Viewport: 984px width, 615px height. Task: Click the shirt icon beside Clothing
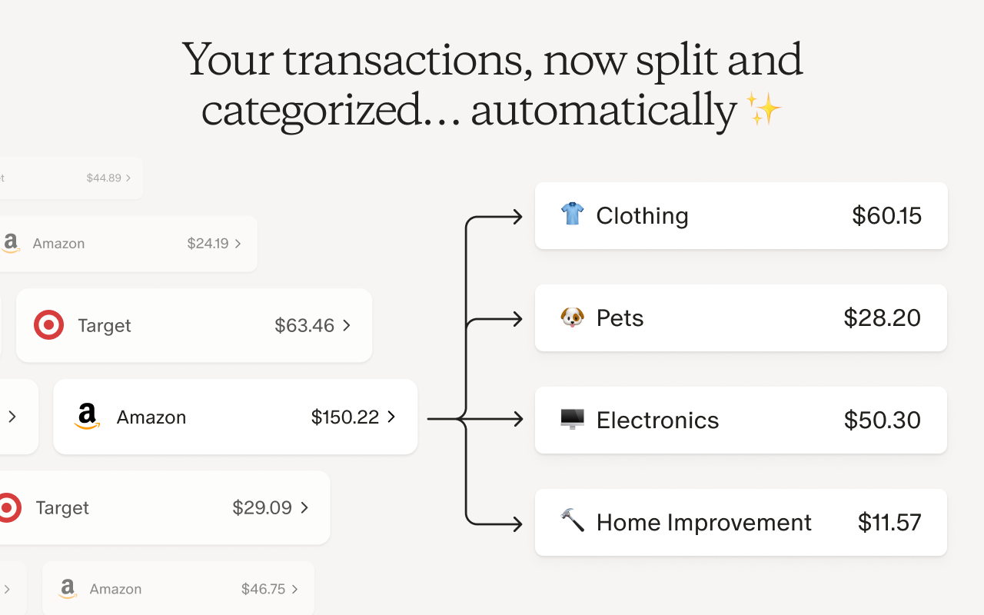(572, 214)
